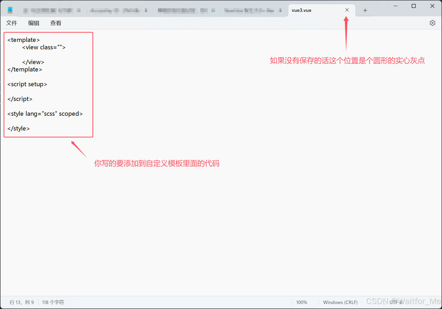Click the Windows (CRLF) line ending indicator
Image resolution: width=442 pixels, height=309 pixels.
coord(340,302)
